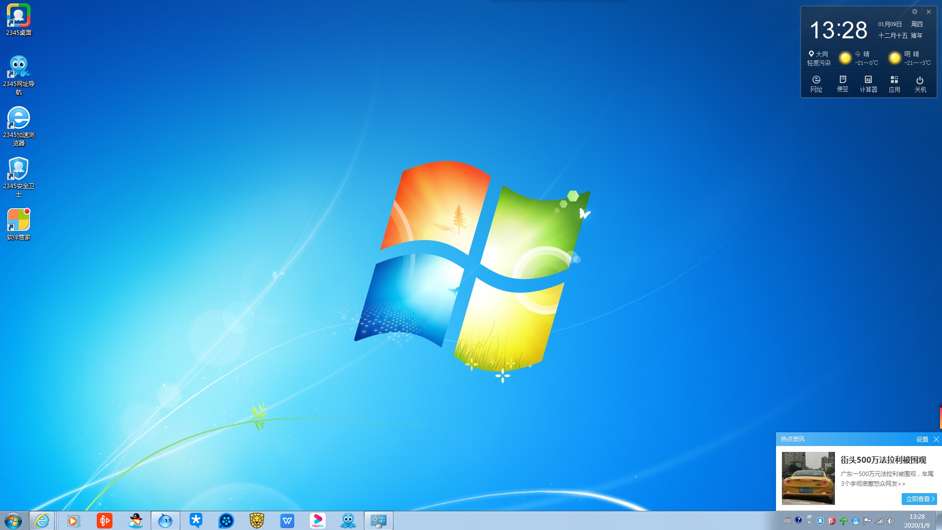Screen dimensions: 942x530
Task: Open the control panel taskbar item
Action: click(379, 521)
